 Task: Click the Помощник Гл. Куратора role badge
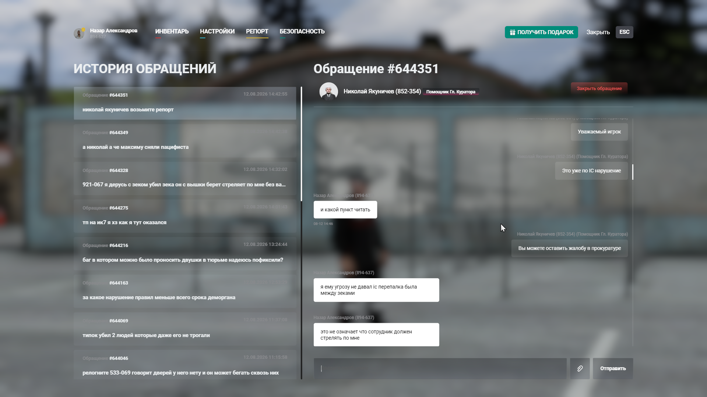451,92
